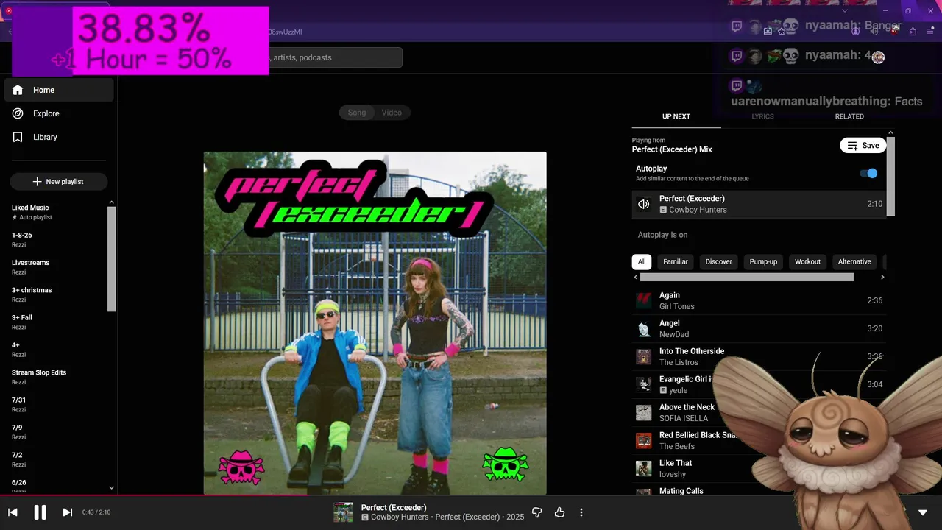Viewport: 942px width, 530px height.
Task: Select the All filter chip
Action: point(642,261)
